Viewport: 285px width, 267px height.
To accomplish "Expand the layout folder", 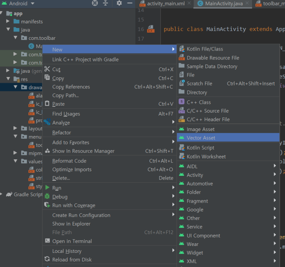I will tap(15, 128).
